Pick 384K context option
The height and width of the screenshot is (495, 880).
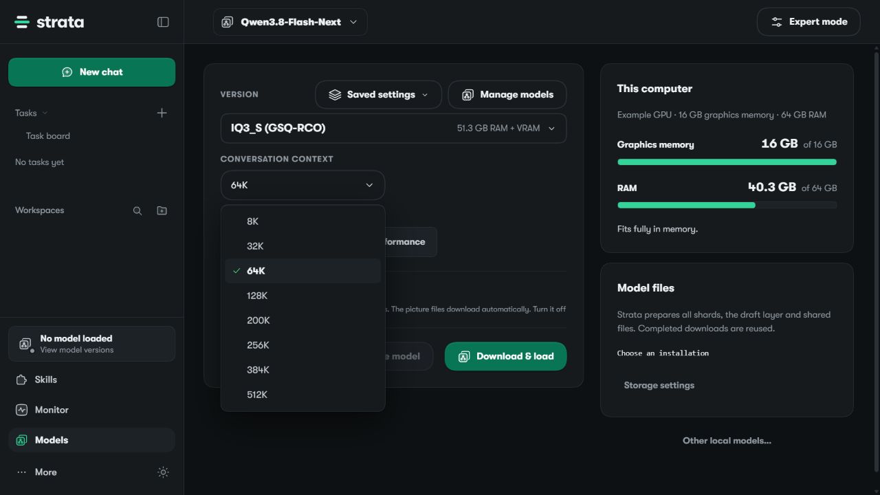(302, 370)
